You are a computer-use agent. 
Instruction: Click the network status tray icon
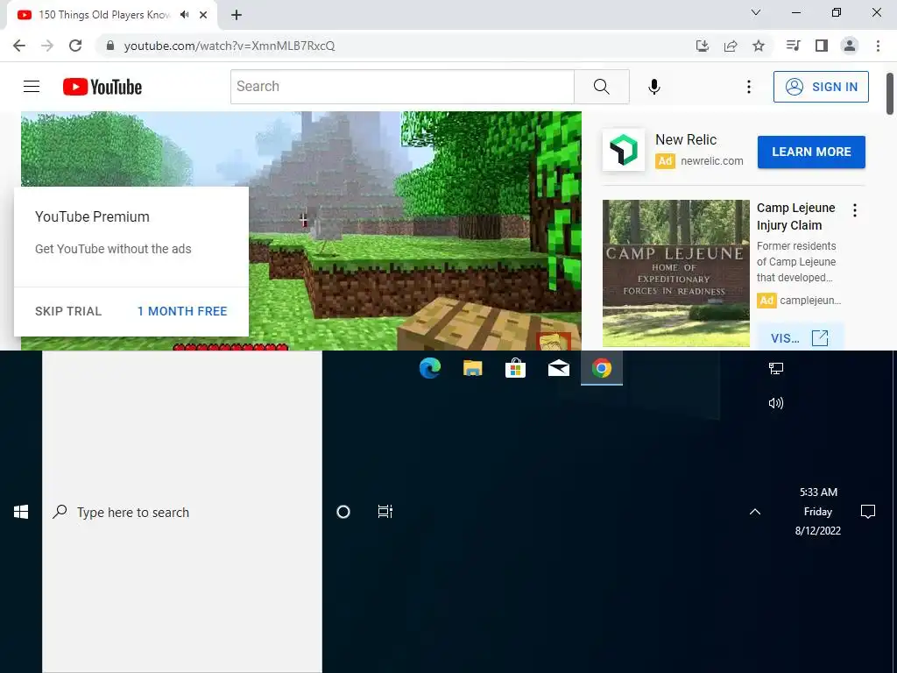[x=776, y=369]
